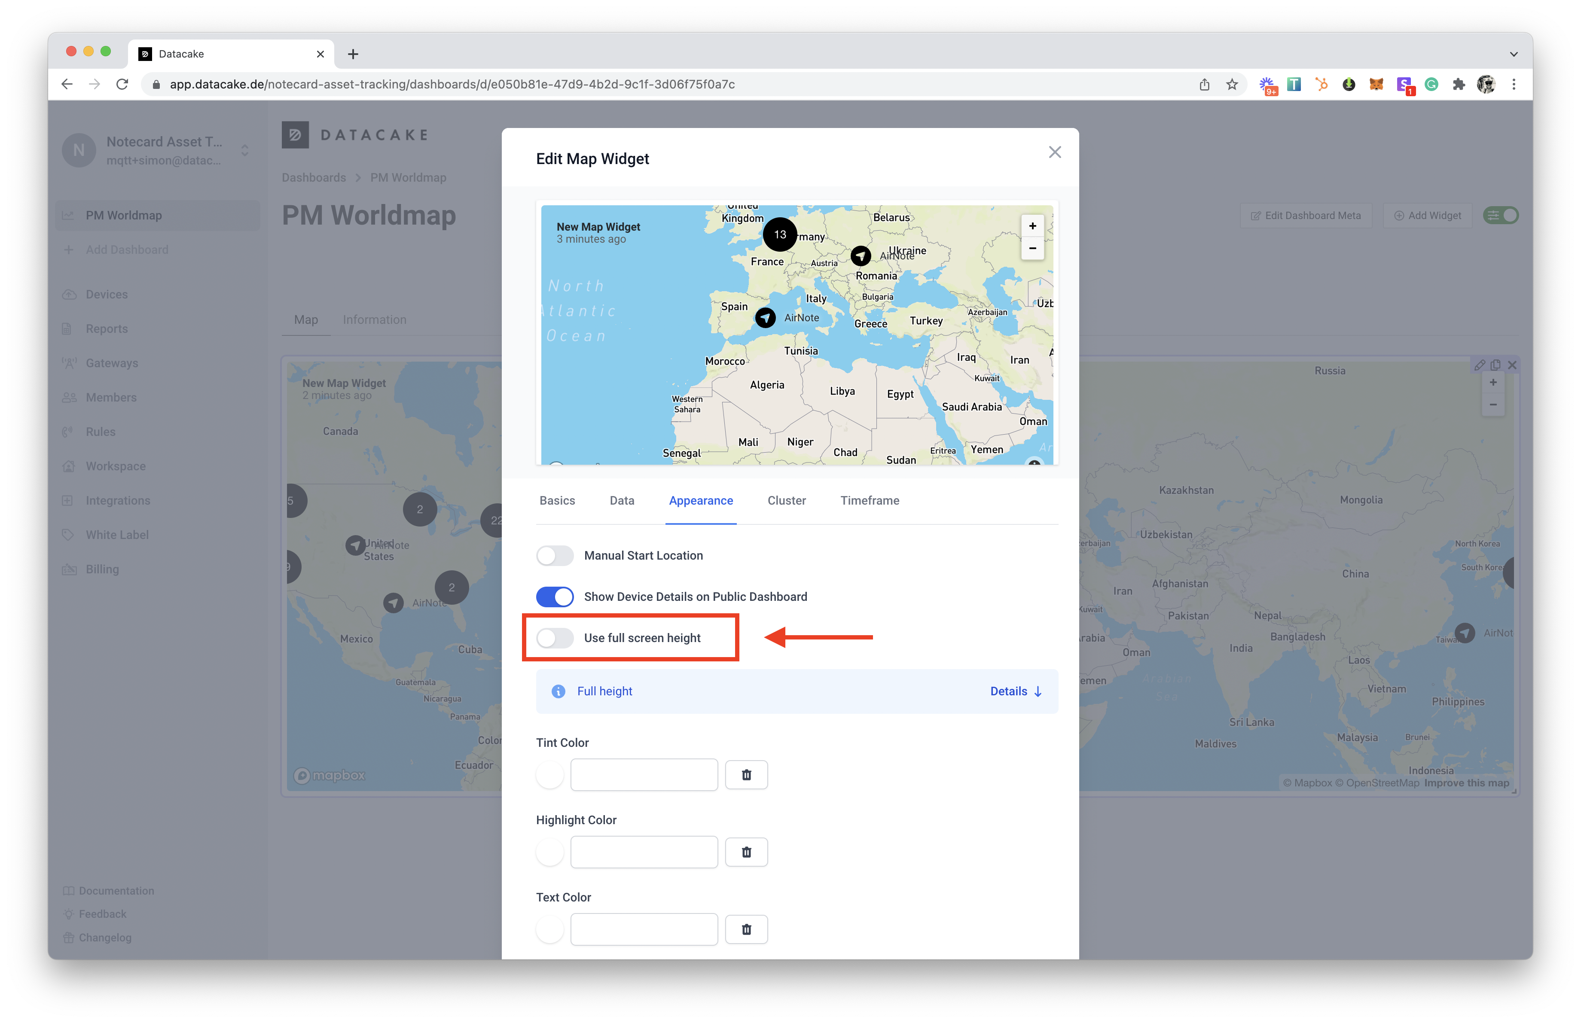
Task: Click the AirNote marker near Ukraine
Action: pos(861,256)
